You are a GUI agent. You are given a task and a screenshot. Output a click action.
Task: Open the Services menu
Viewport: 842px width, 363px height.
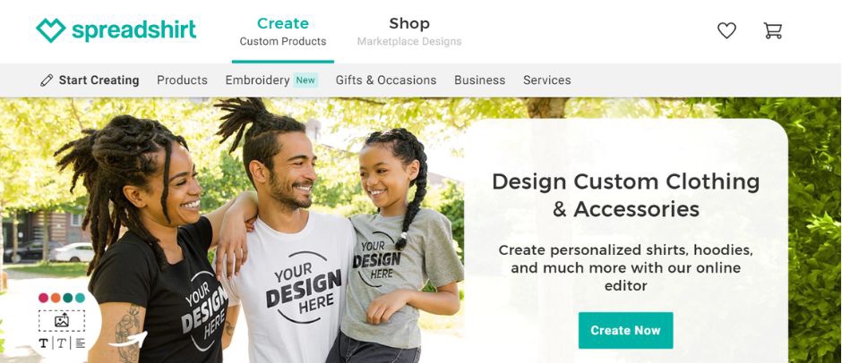(546, 80)
